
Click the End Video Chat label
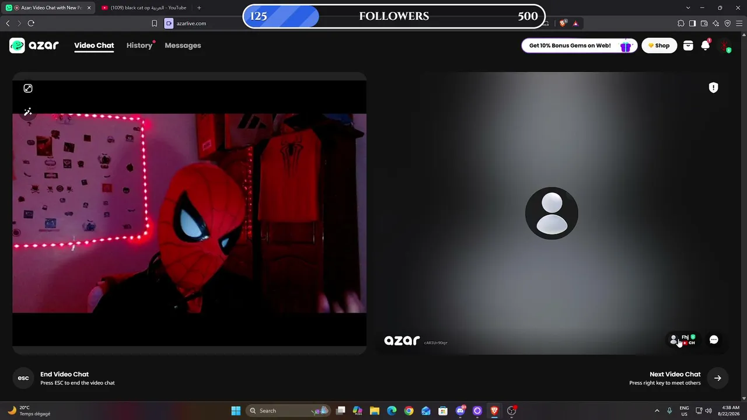point(64,374)
